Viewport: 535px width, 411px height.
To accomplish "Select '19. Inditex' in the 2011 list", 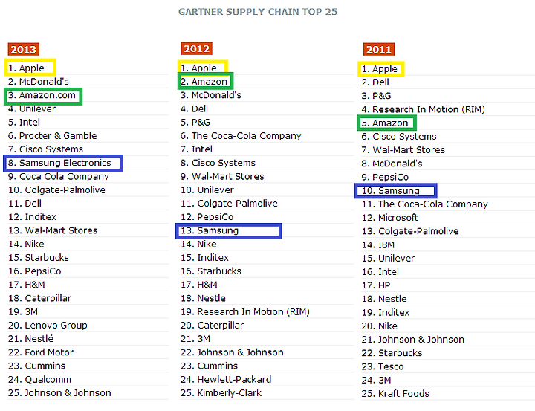I will point(386,312).
